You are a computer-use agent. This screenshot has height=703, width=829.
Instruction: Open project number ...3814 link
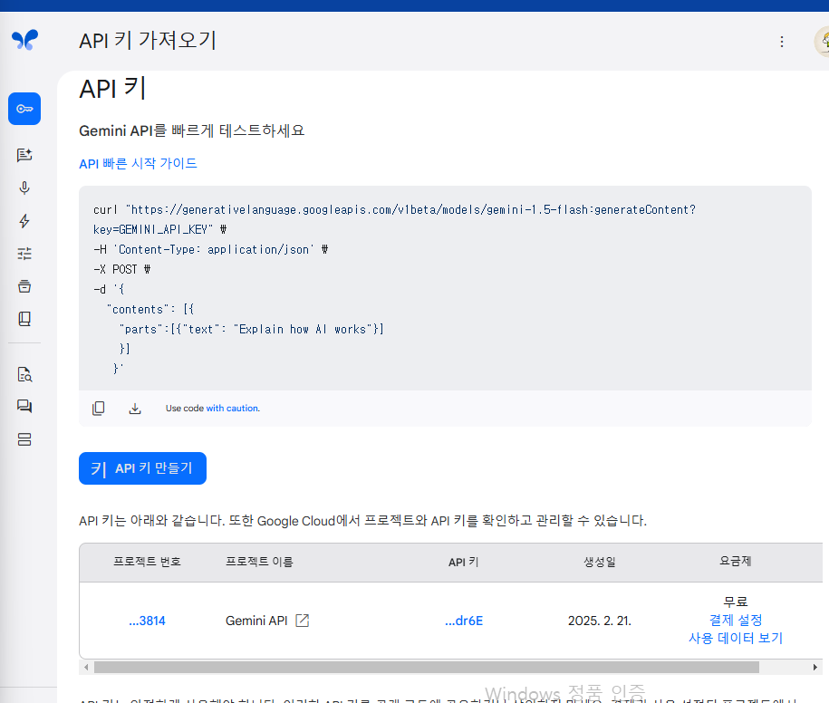[147, 621]
